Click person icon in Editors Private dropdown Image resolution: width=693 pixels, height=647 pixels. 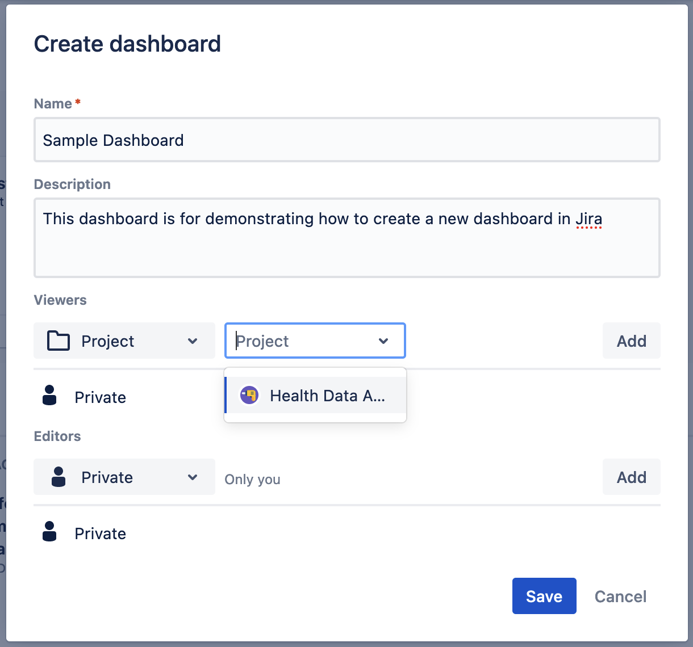[x=59, y=477]
